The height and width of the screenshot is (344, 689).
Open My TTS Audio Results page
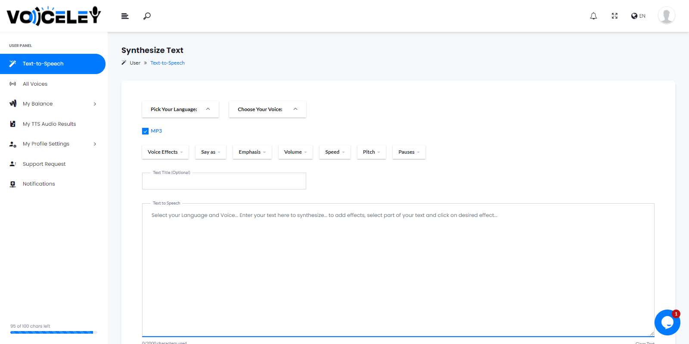53,124
